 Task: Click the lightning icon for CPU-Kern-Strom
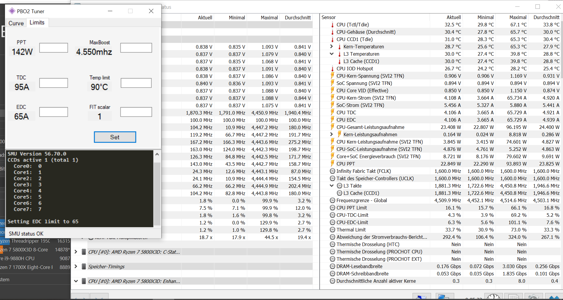tap(332, 98)
